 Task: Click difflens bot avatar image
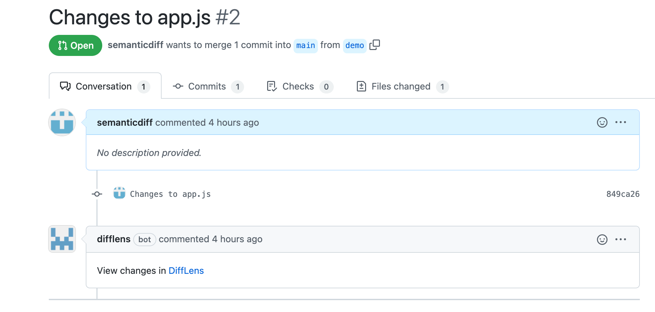pos(62,239)
